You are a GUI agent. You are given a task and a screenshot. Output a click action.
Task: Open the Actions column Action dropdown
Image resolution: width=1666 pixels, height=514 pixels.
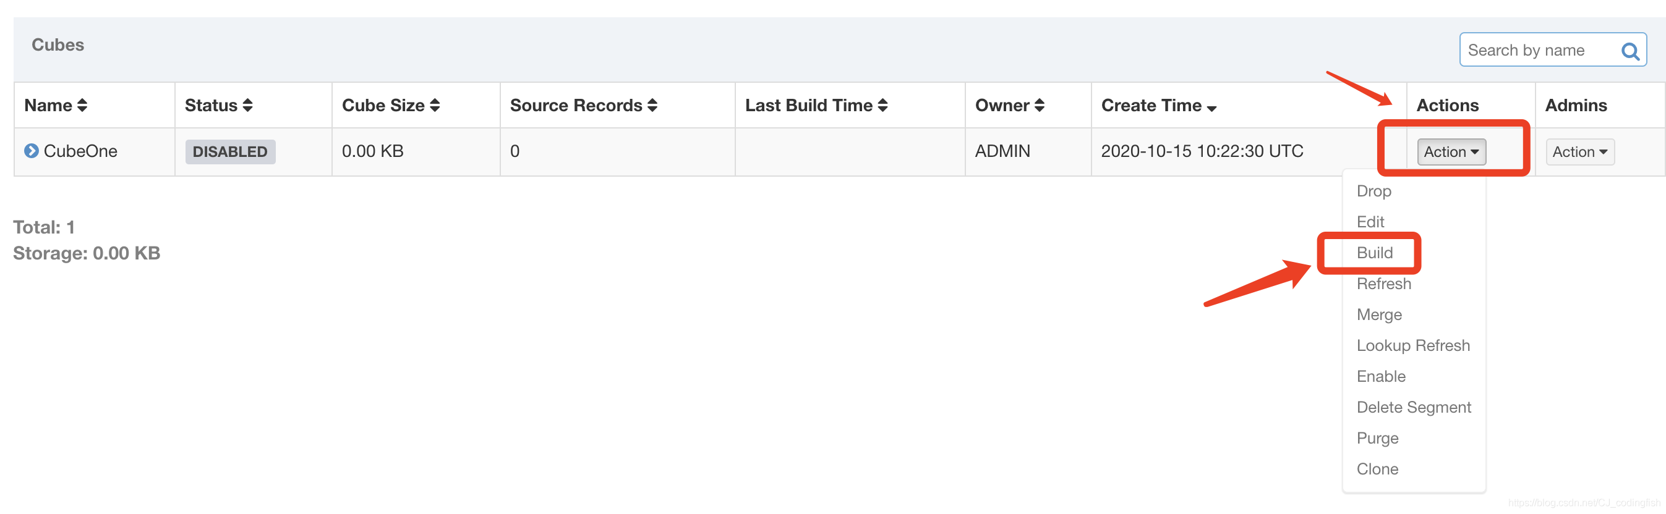[1451, 152]
